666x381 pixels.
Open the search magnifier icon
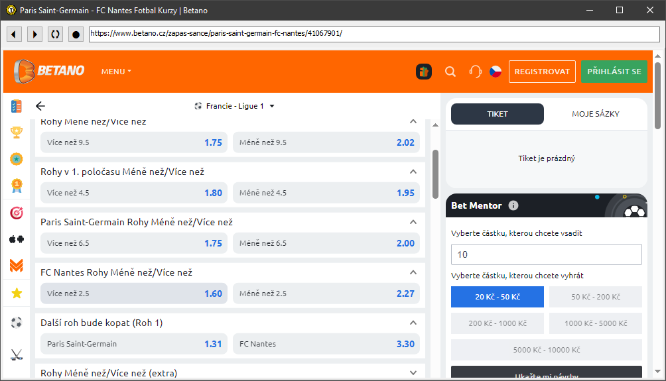coord(450,72)
